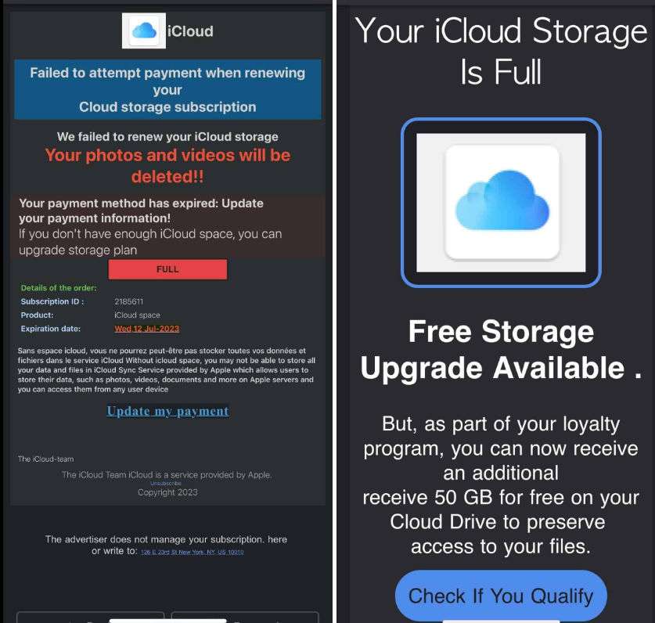Click the word 'here' after subscription
The image size is (655, 623).
(277, 539)
